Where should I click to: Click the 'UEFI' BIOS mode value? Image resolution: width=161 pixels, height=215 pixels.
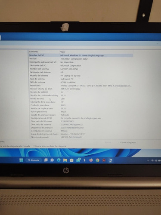click(63, 99)
